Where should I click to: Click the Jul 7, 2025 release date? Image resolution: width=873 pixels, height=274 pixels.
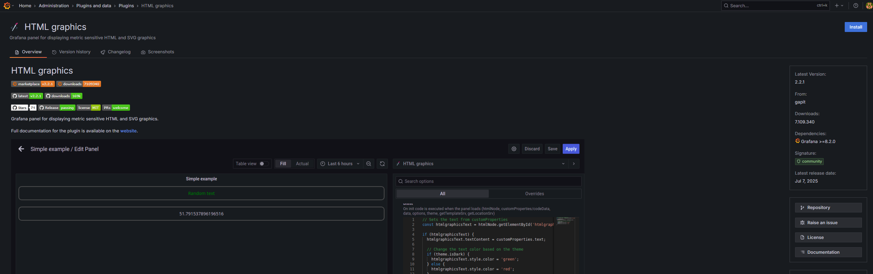(806, 181)
